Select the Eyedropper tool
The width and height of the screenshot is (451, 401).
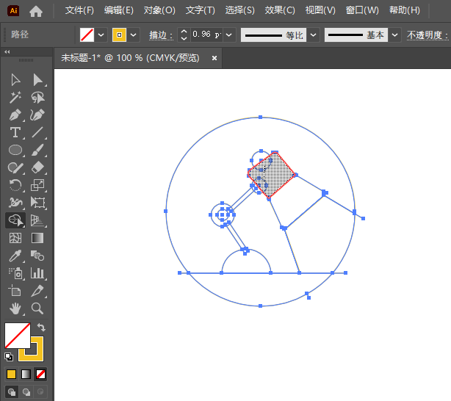(x=15, y=256)
